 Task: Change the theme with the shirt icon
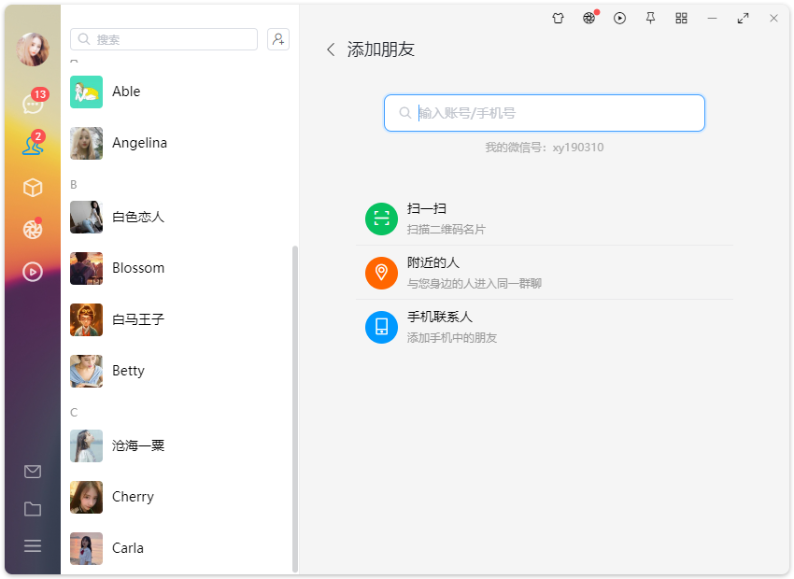[558, 18]
